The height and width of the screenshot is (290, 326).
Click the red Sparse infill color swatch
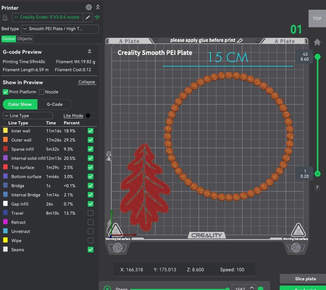[x=5, y=149]
